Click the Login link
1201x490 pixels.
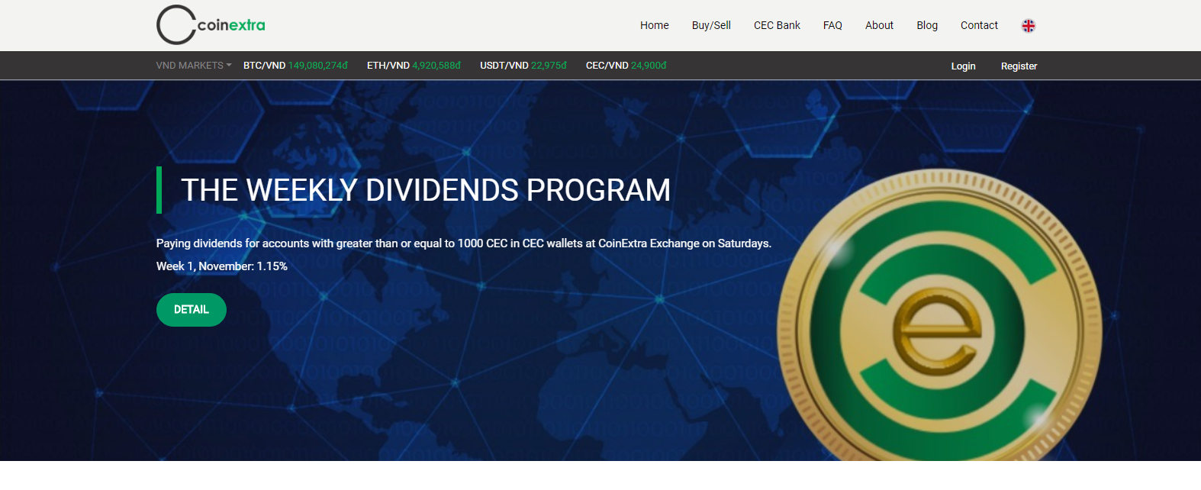pyautogui.click(x=963, y=66)
